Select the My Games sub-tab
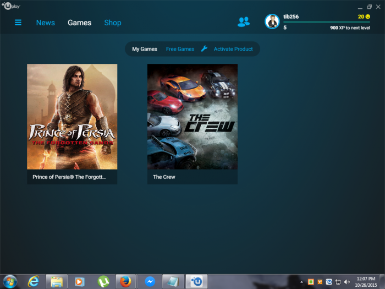 pos(145,49)
